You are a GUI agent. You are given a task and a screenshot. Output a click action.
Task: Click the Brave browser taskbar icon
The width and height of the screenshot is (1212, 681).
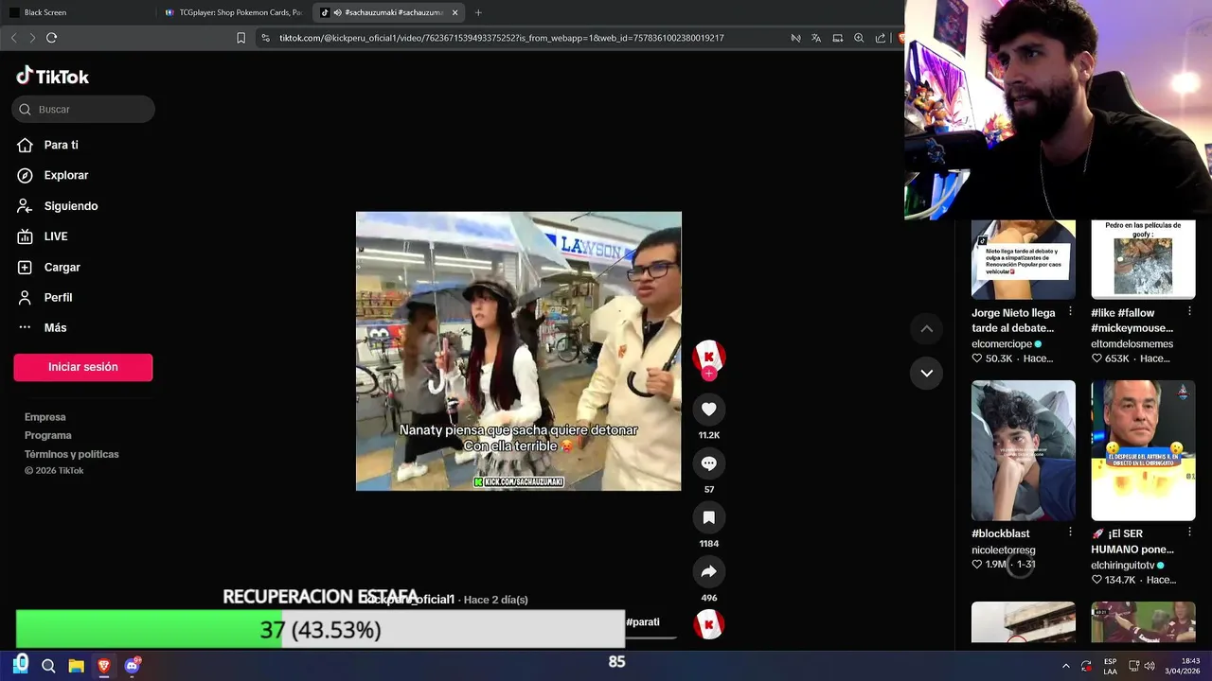104,666
